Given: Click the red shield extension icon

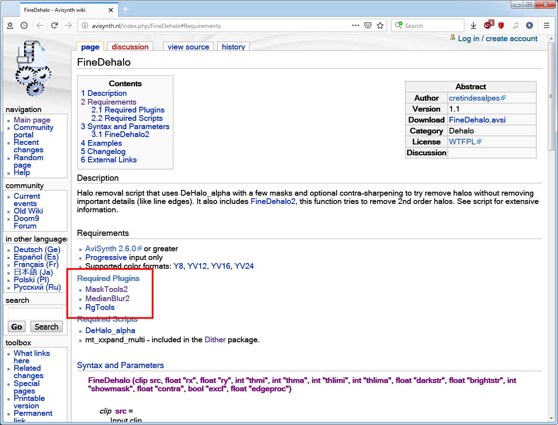Looking at the screenshot, I should pyautogui.click(x=501, y=25).
